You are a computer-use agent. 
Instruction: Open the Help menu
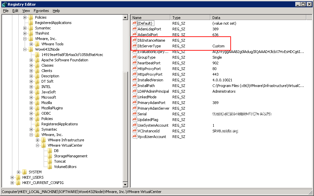[x=56, y=11]
